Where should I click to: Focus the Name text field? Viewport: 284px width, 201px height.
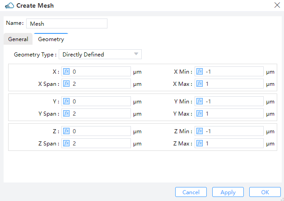pyautogui.click(x=67, y=23)
